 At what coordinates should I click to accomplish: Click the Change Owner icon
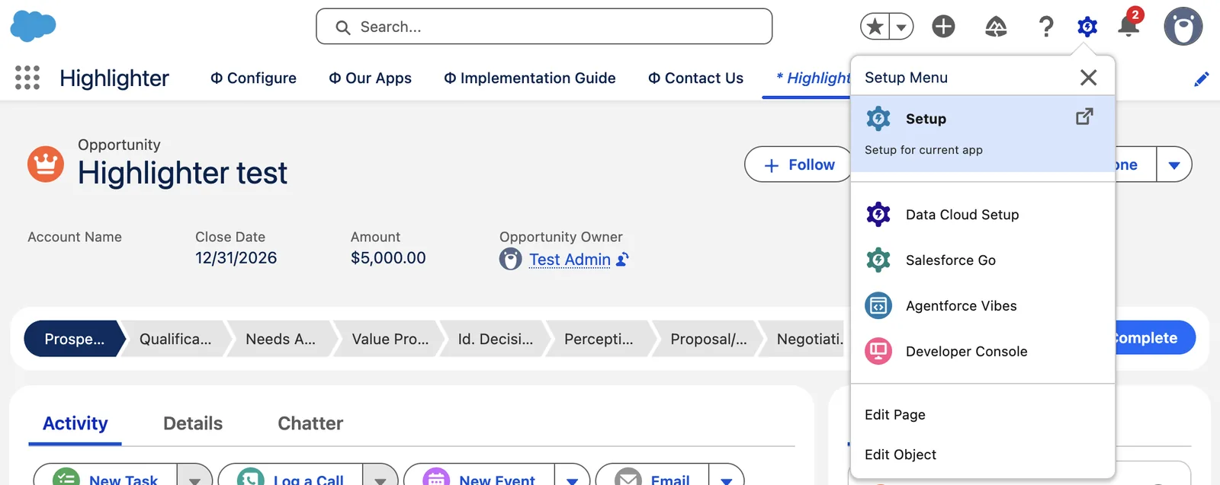coord(622,260)
